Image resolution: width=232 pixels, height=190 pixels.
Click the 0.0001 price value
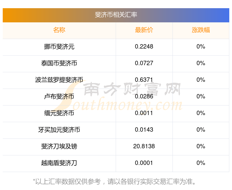click(144, 163)
